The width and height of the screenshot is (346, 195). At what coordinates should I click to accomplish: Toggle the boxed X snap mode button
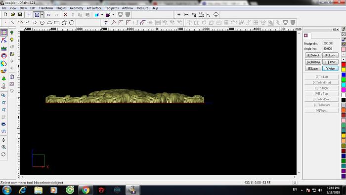pyautogui.click(x=37, y=15)
